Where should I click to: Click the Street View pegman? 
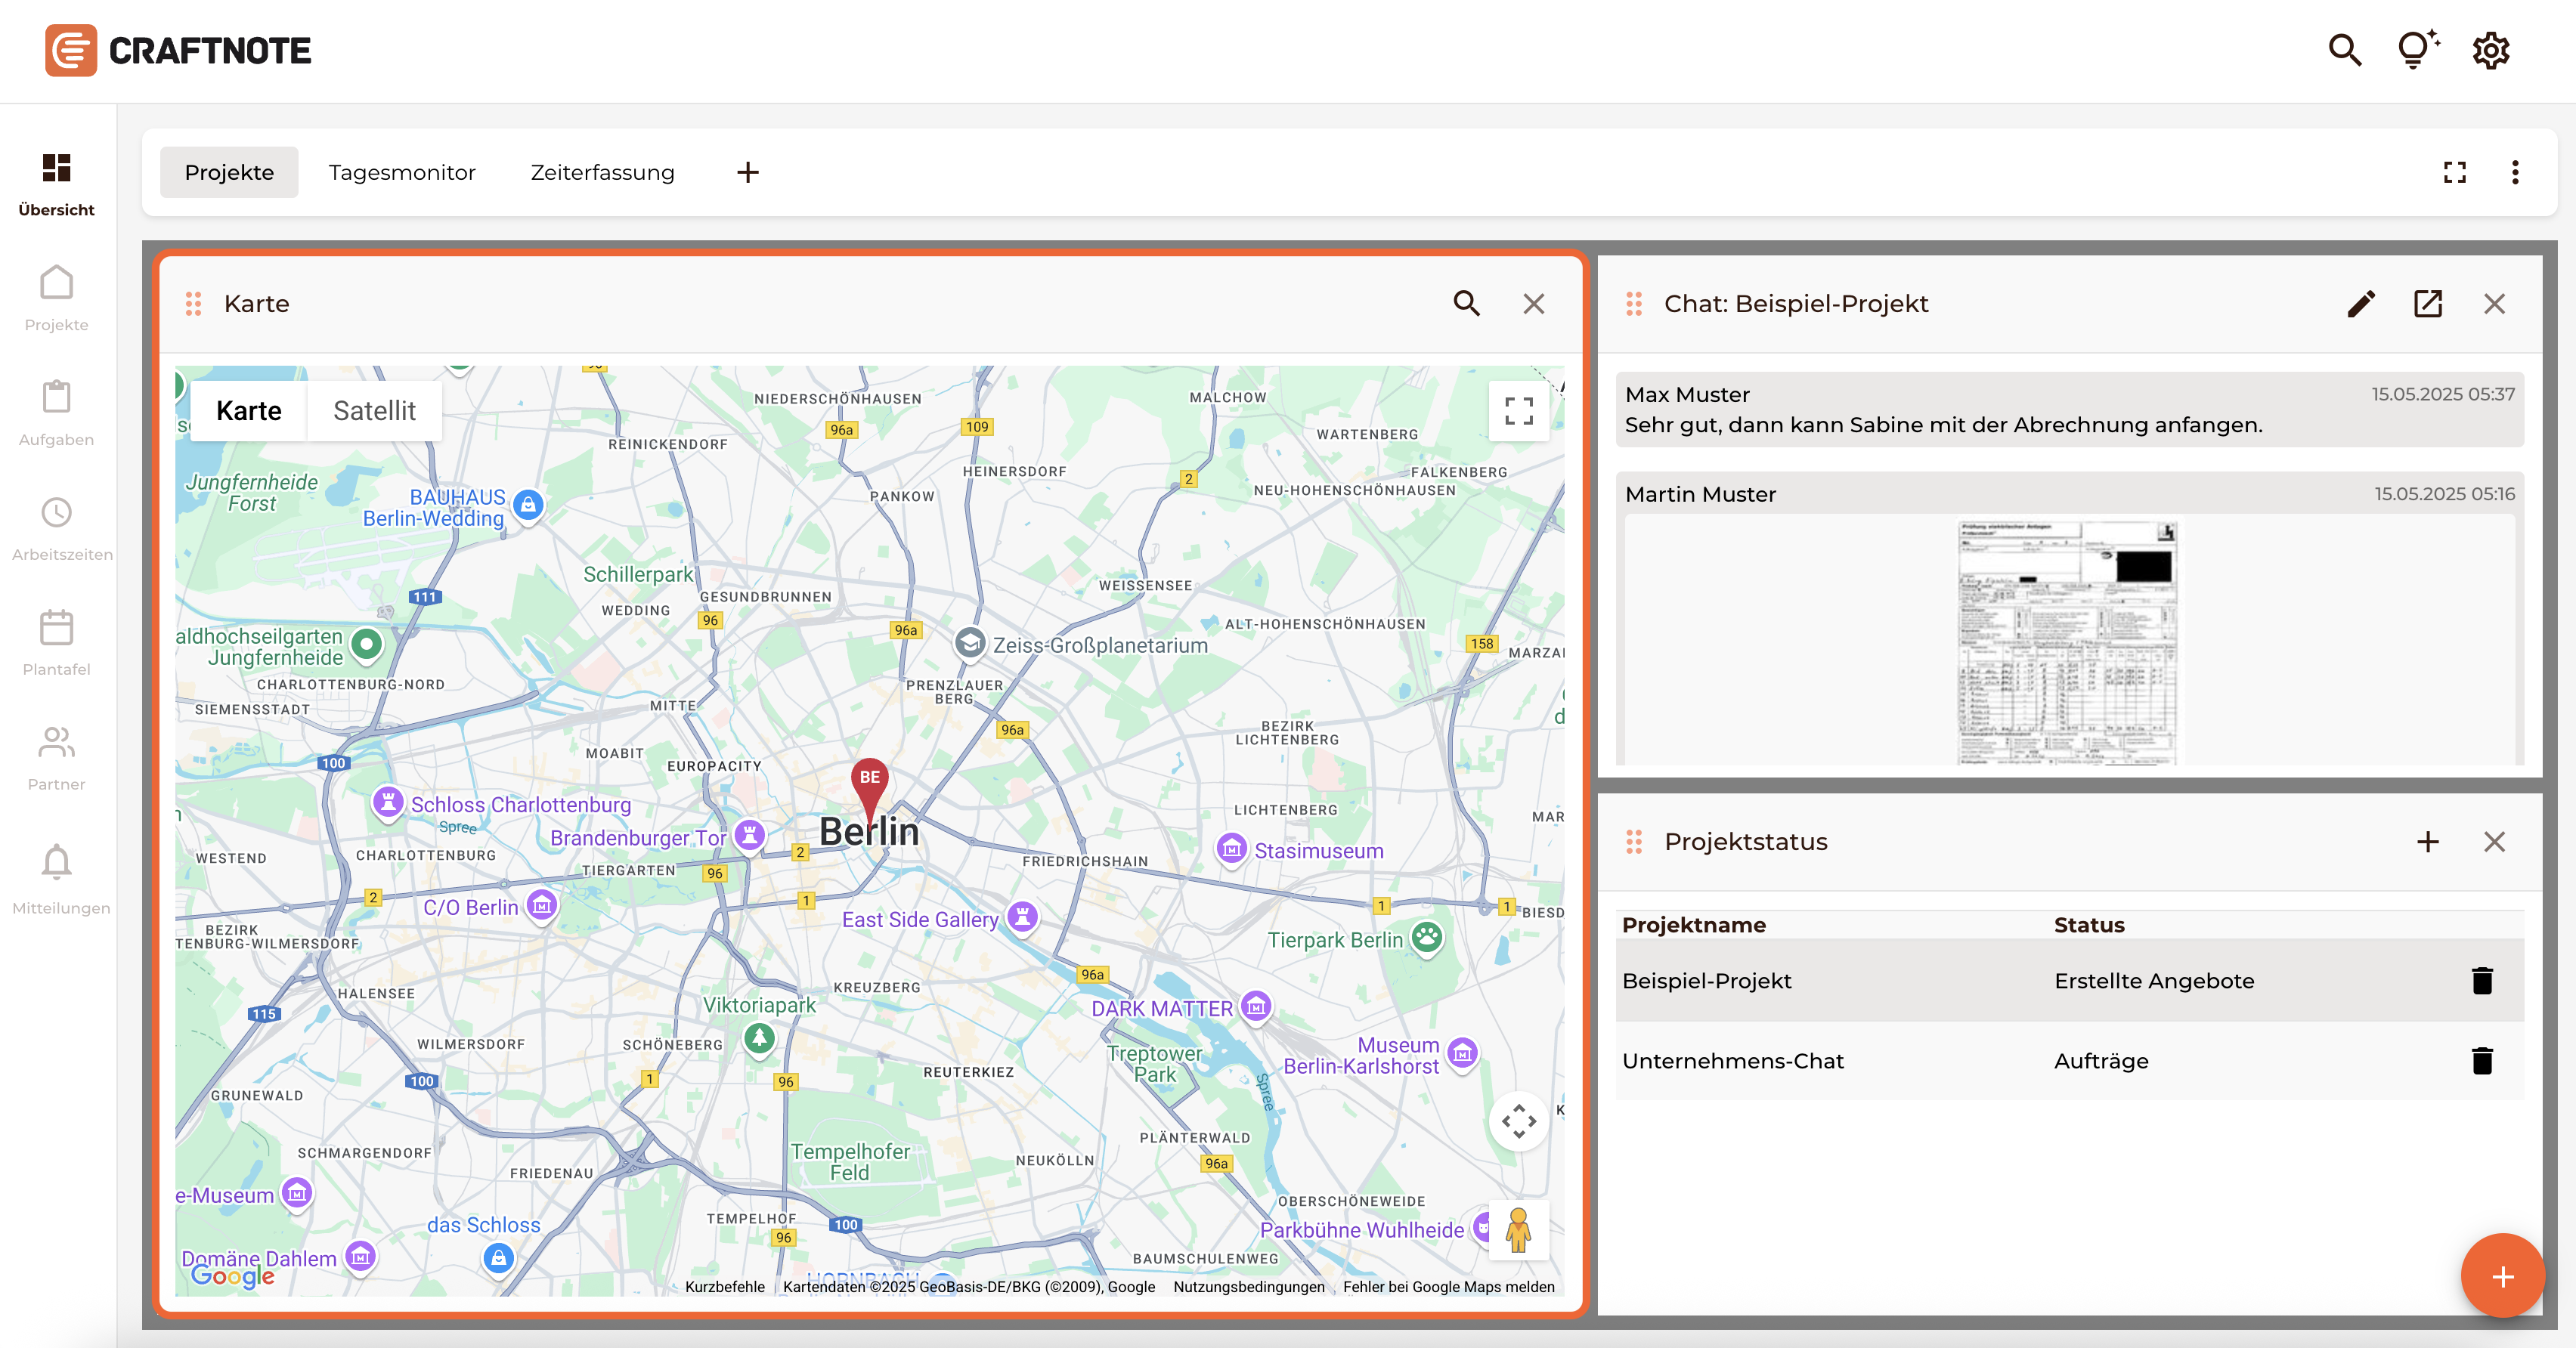point(1519,1230)
